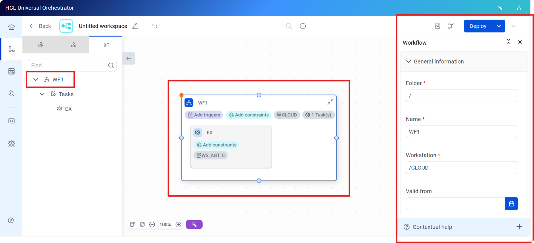Open the chat assistant sidebar icon
Viewport: 534px width, 243px height.
pyautogui.click(x=11, y=121)
